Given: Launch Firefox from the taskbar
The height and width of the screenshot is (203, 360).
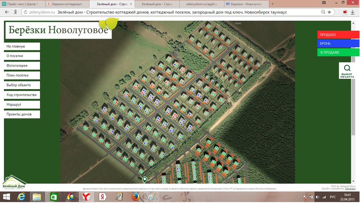Looking at the screenshot, I should (135, 197).
